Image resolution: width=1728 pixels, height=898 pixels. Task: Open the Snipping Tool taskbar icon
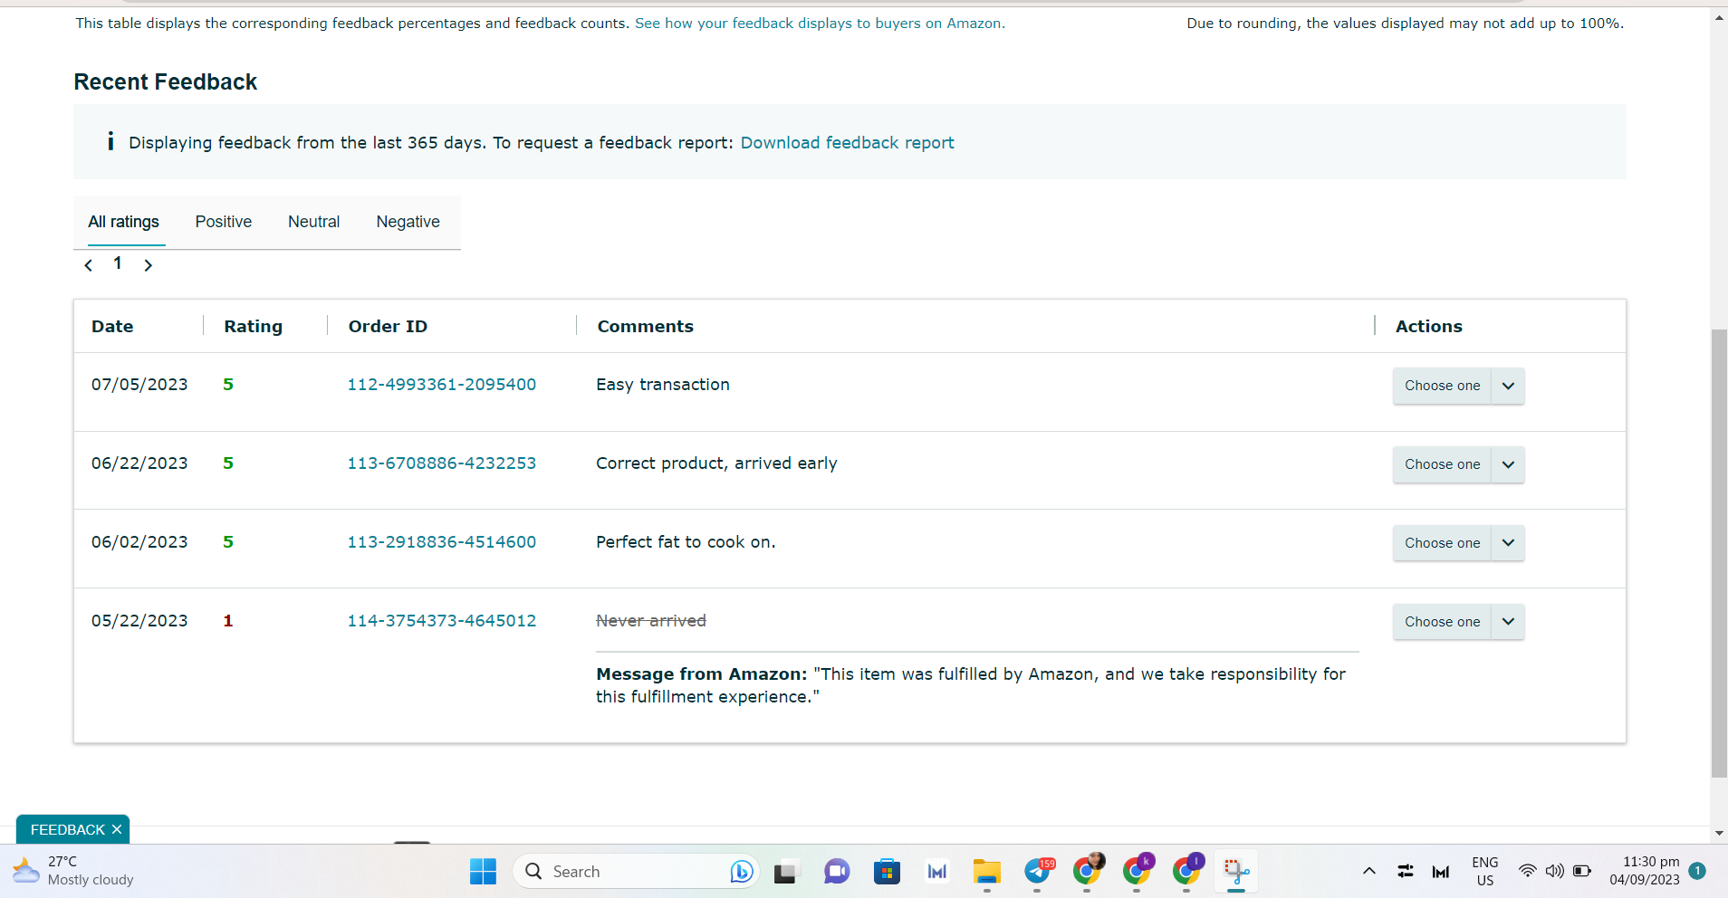pos(1236,872)
